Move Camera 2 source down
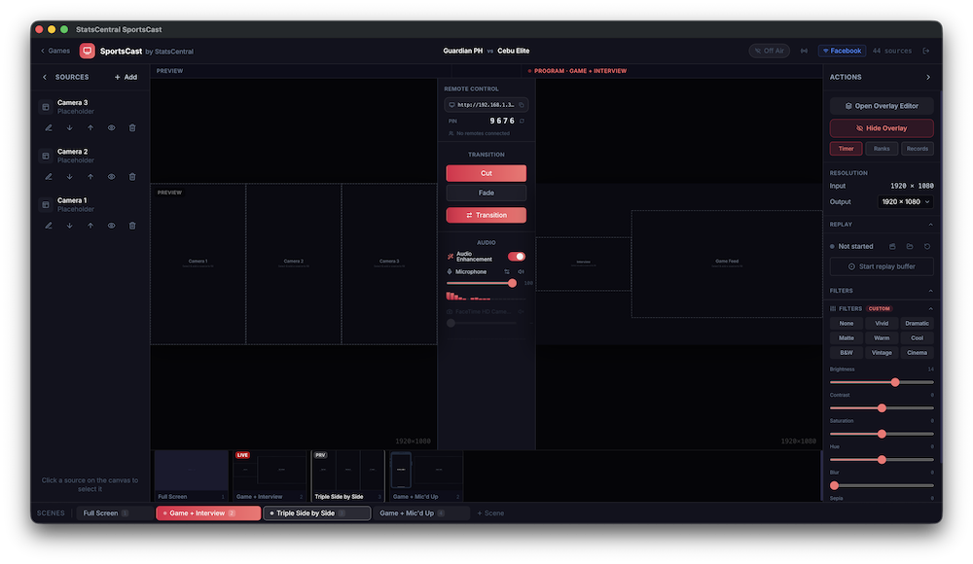The image size is (973, 564). (x=69, y=177)
